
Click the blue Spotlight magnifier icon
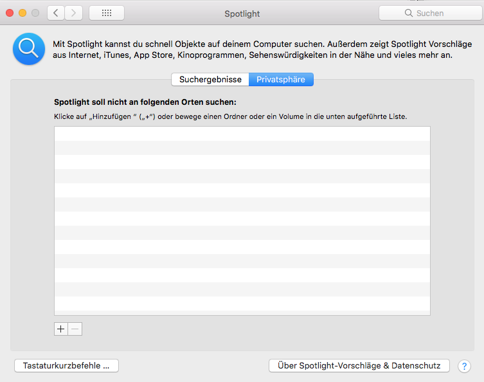tap(29, 49)
